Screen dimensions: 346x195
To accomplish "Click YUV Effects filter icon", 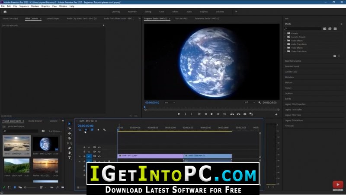I will point(335,28).
